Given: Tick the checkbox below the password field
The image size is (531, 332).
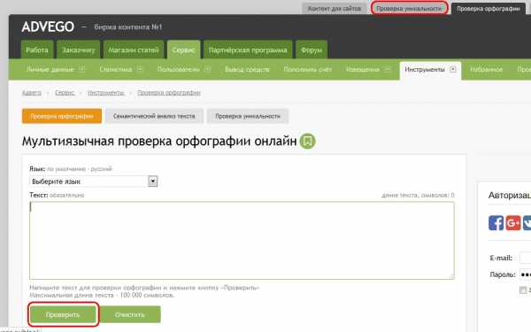Looking at the screenshot, I should pos(523,290).
